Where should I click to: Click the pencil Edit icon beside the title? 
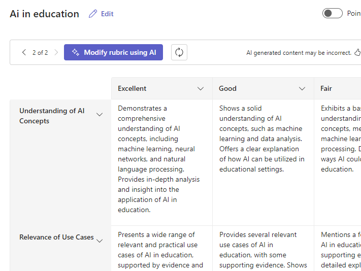[93, 14]
